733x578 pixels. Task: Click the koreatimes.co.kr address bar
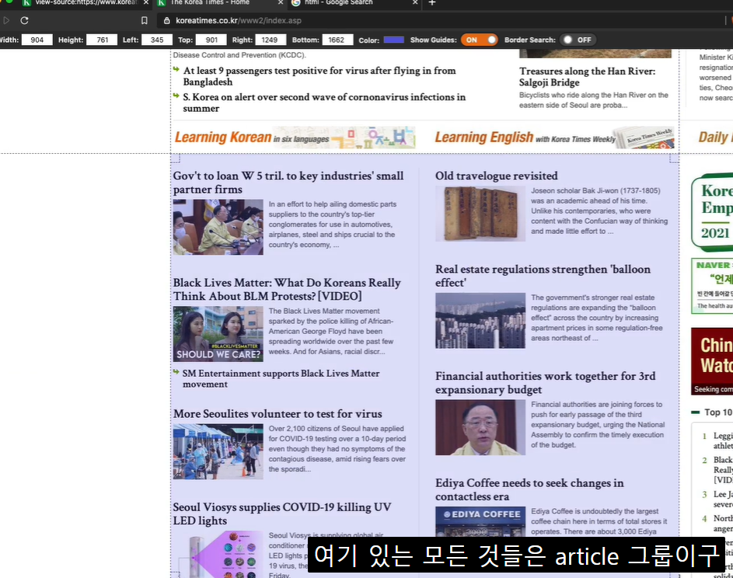coord(239,20)
